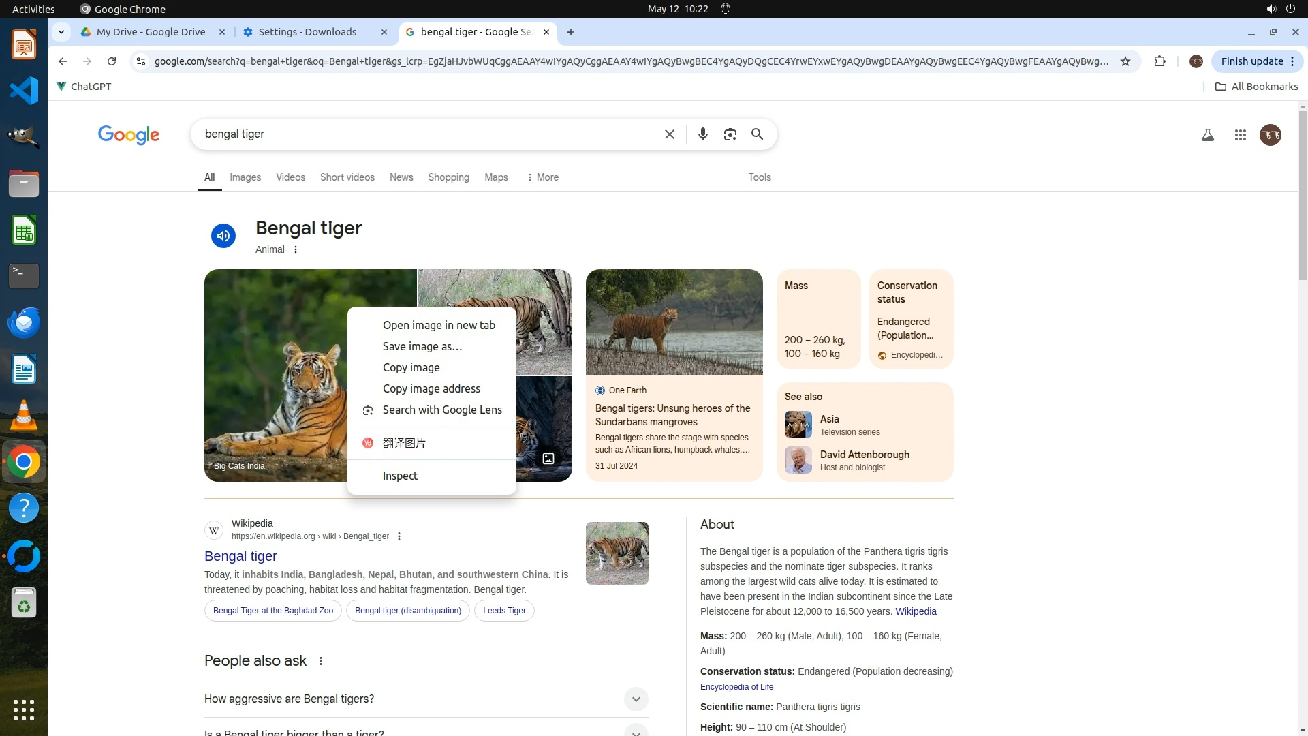Open the Google apps grid
Image resolution: width=1308 pixels, height=736 pixels.
click(x=1240, y=135)
